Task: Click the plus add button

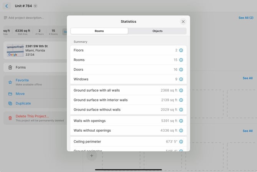Action: (x=92, y=156)
